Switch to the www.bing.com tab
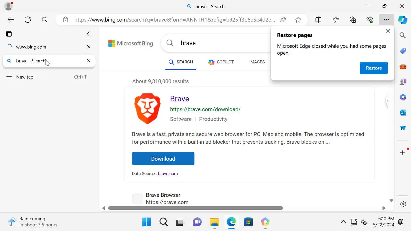This screenshot has height=231, width=411. tap(49, 47)
